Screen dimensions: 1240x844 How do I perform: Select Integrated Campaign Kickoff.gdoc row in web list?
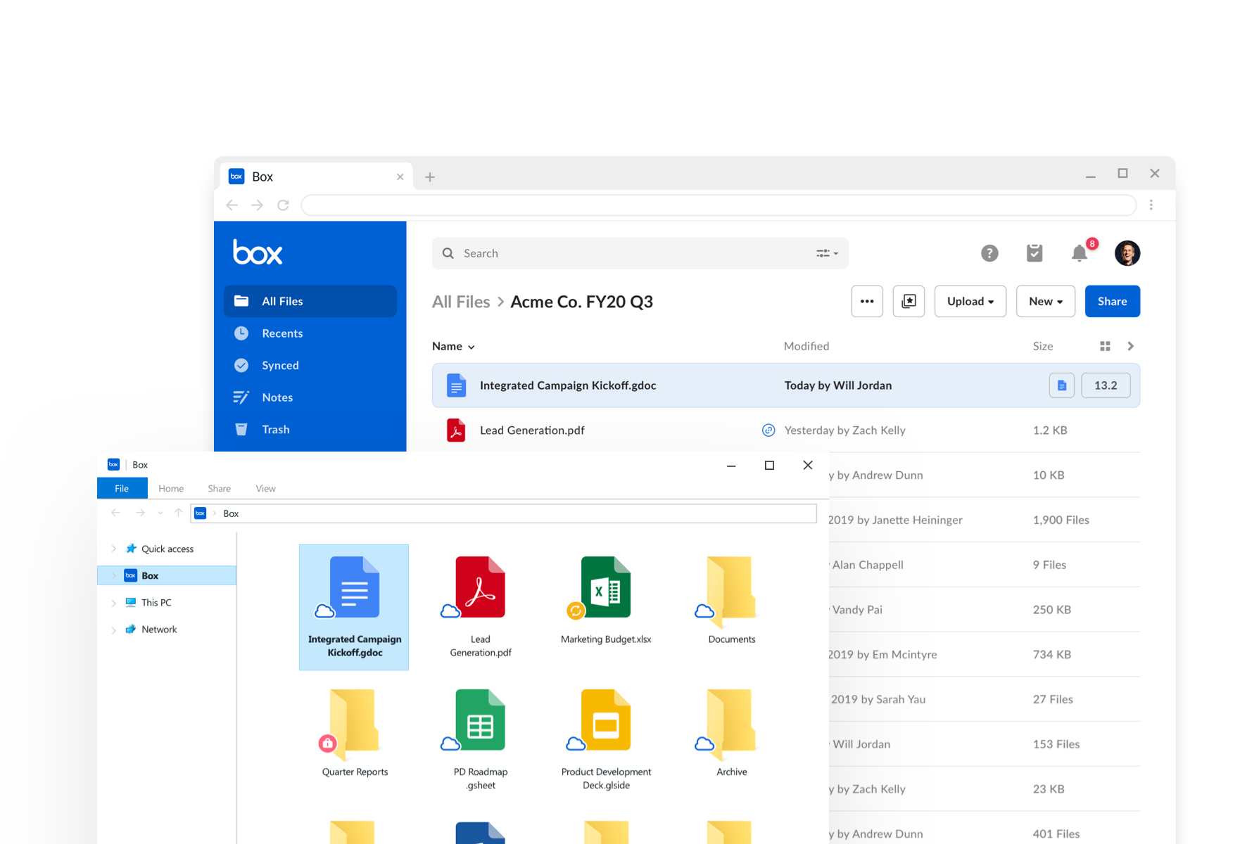786,385
